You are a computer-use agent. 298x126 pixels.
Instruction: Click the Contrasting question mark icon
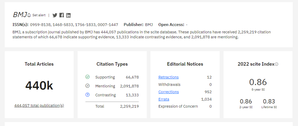pyautogui.click(x=87, y=95)
